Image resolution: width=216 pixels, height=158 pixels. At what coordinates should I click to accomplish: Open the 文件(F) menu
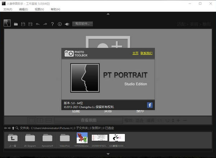(x=8, y=9)
